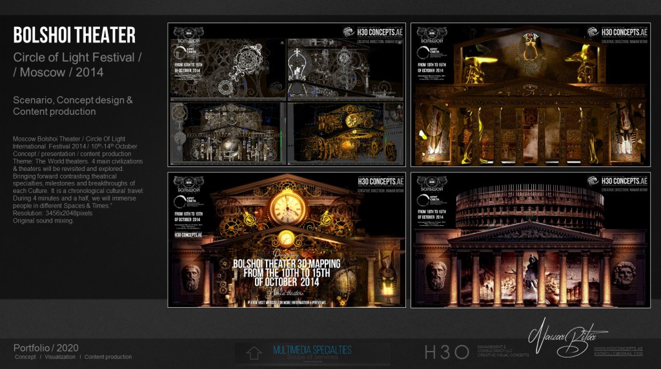
Task: Open the www.h3oconcepts.ae website link
Action: click(618, 348)
